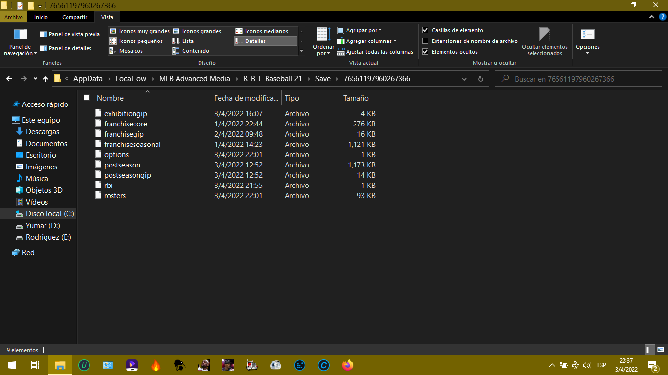Click Ajustar todas las columnas

[x=375, y=52]
